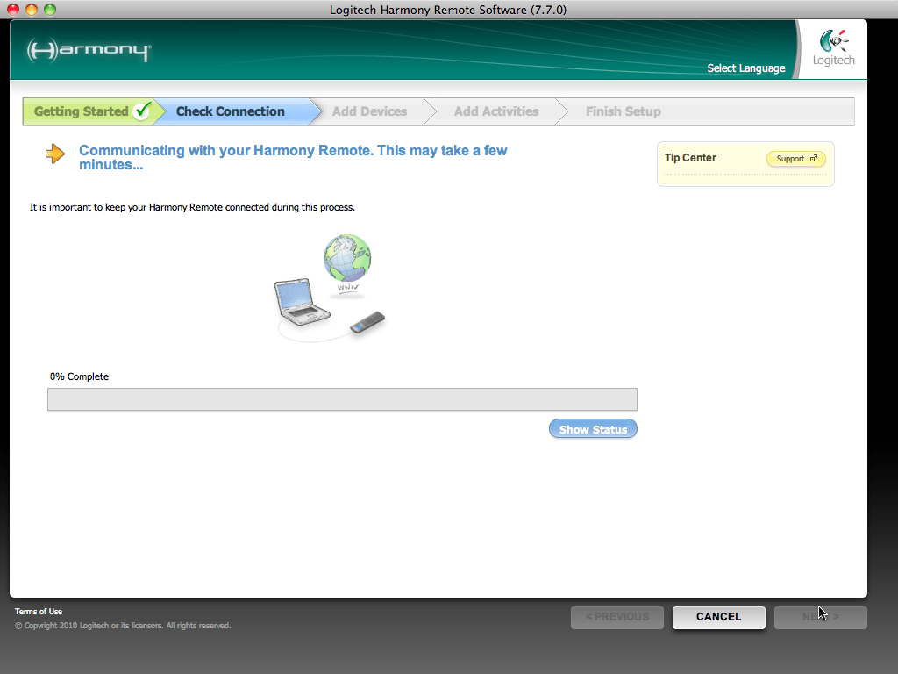The height and width of the screenshot is (674, 898).
Task: Go to the Add Devices step
Action: pos(369,111)
